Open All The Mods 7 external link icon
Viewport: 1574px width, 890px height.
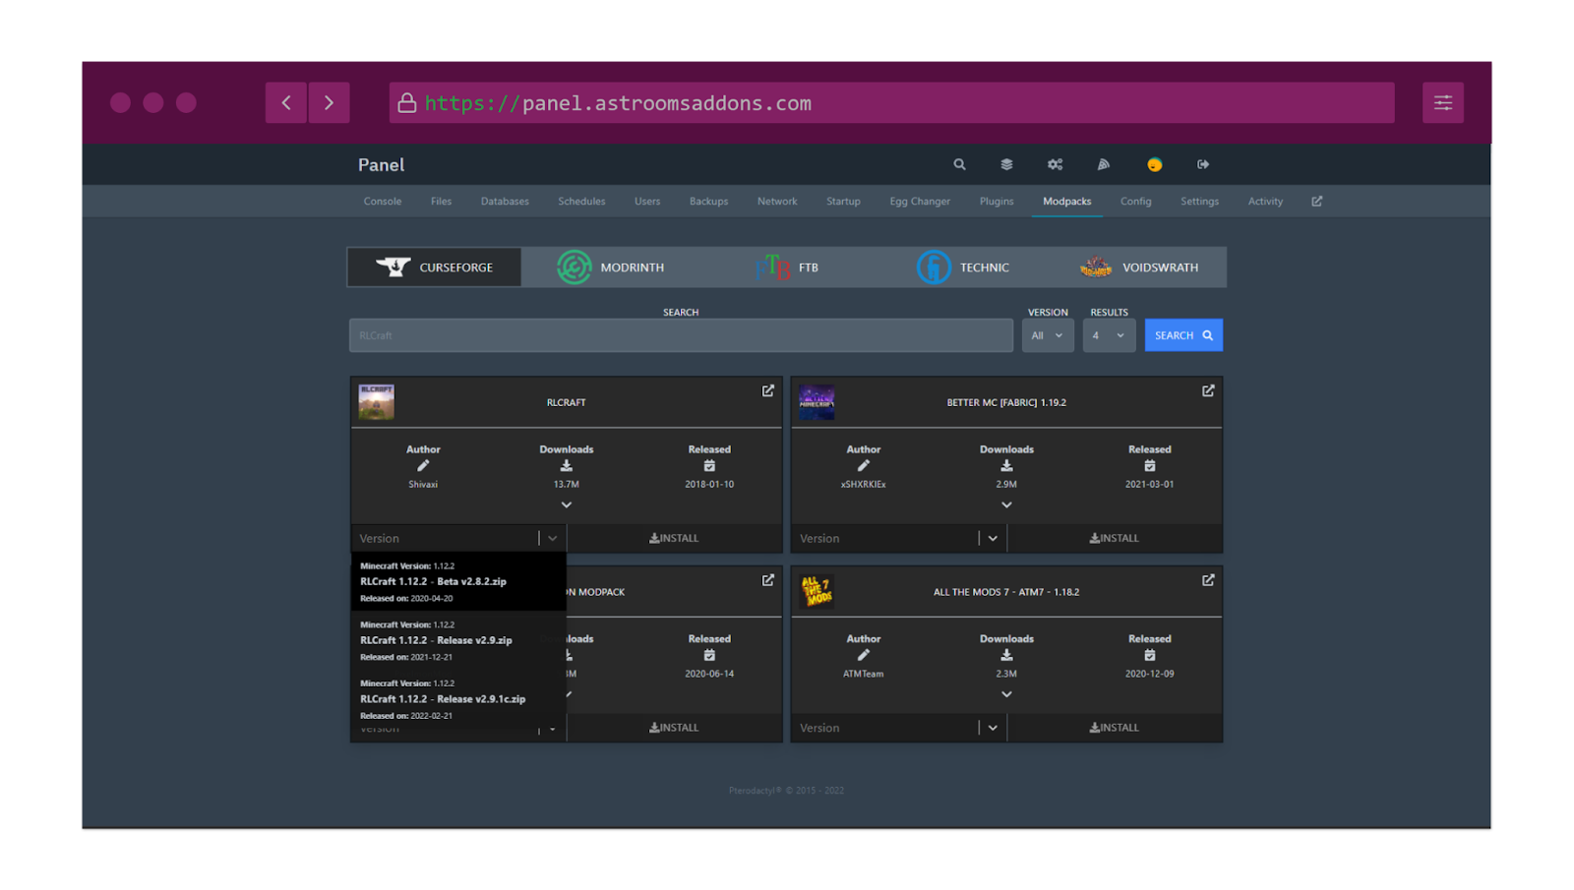(1208, 580)
